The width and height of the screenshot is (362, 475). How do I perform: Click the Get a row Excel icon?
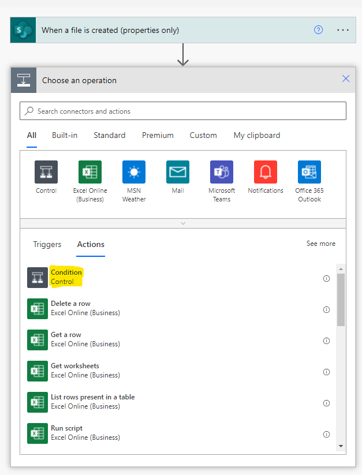click(38, 340)
